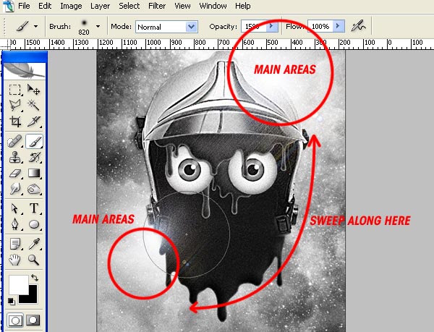Choose the Polygonal Lasso tool

click(x=14, y=106)
